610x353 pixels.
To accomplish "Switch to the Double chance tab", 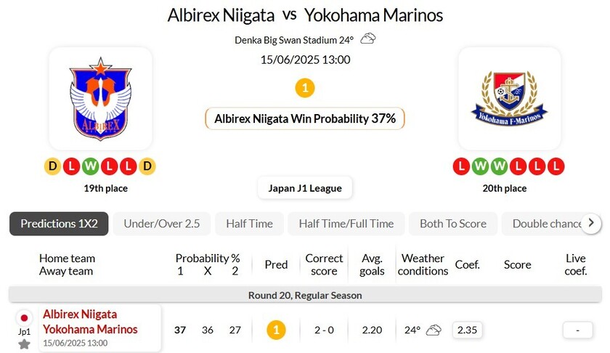I will tap(545, 224).
